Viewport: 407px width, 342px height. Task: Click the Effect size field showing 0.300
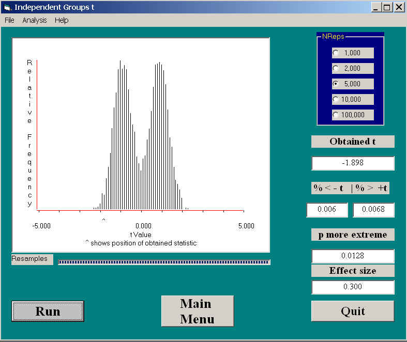[352, 287]
